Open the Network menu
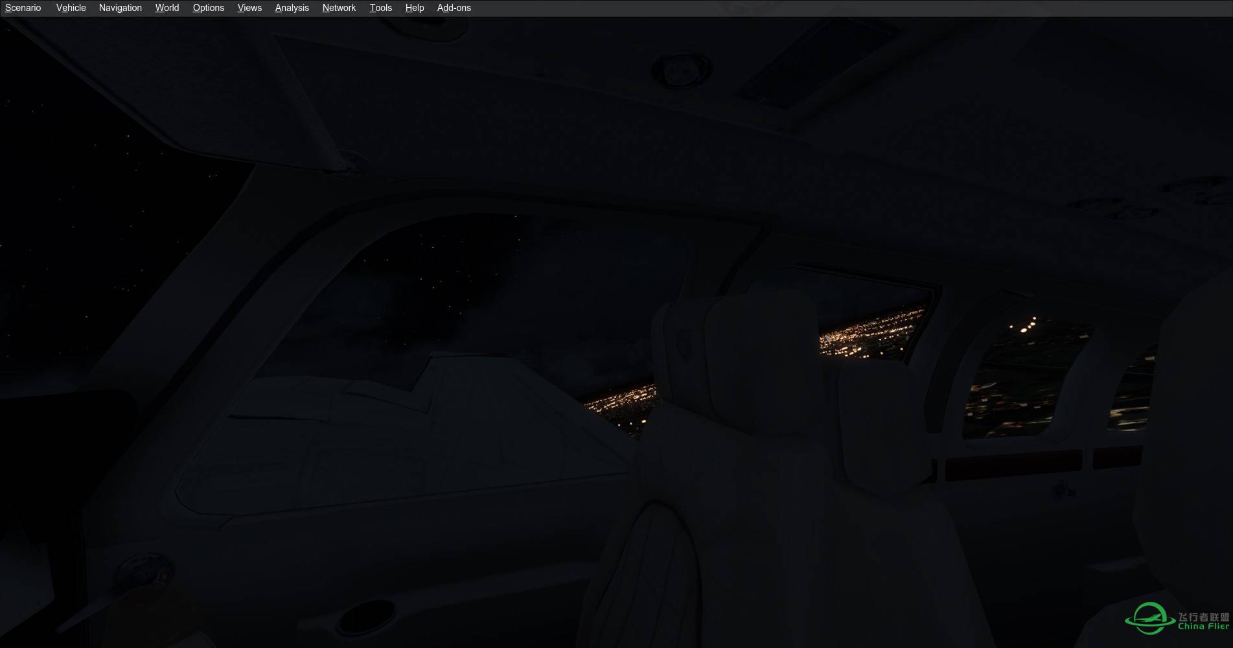The image size is (1233, 648). tap(339, 8)
